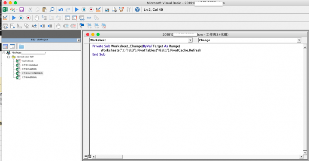This screenshot has height=161, width=309.
Task: Click the List Constants icon
Action: click(12, 26)
